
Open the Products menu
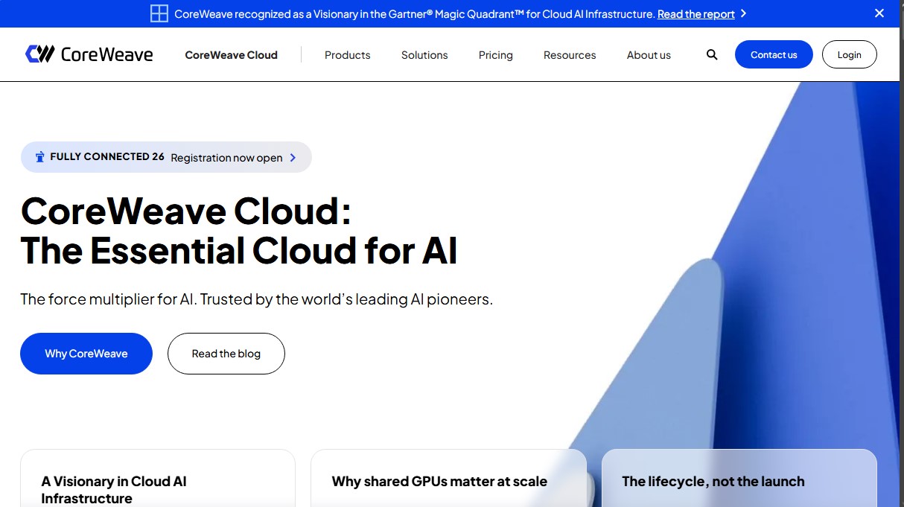pos(348,55)
